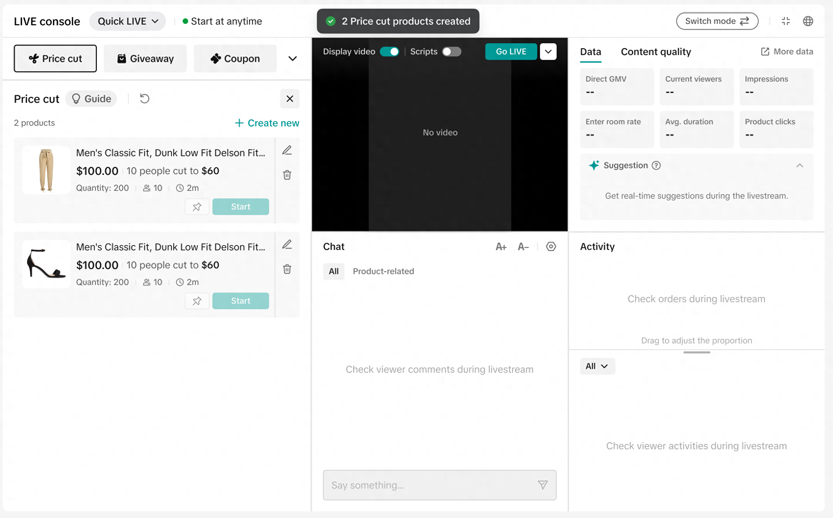Show Product-related chat messages

(x=383, y=271)
